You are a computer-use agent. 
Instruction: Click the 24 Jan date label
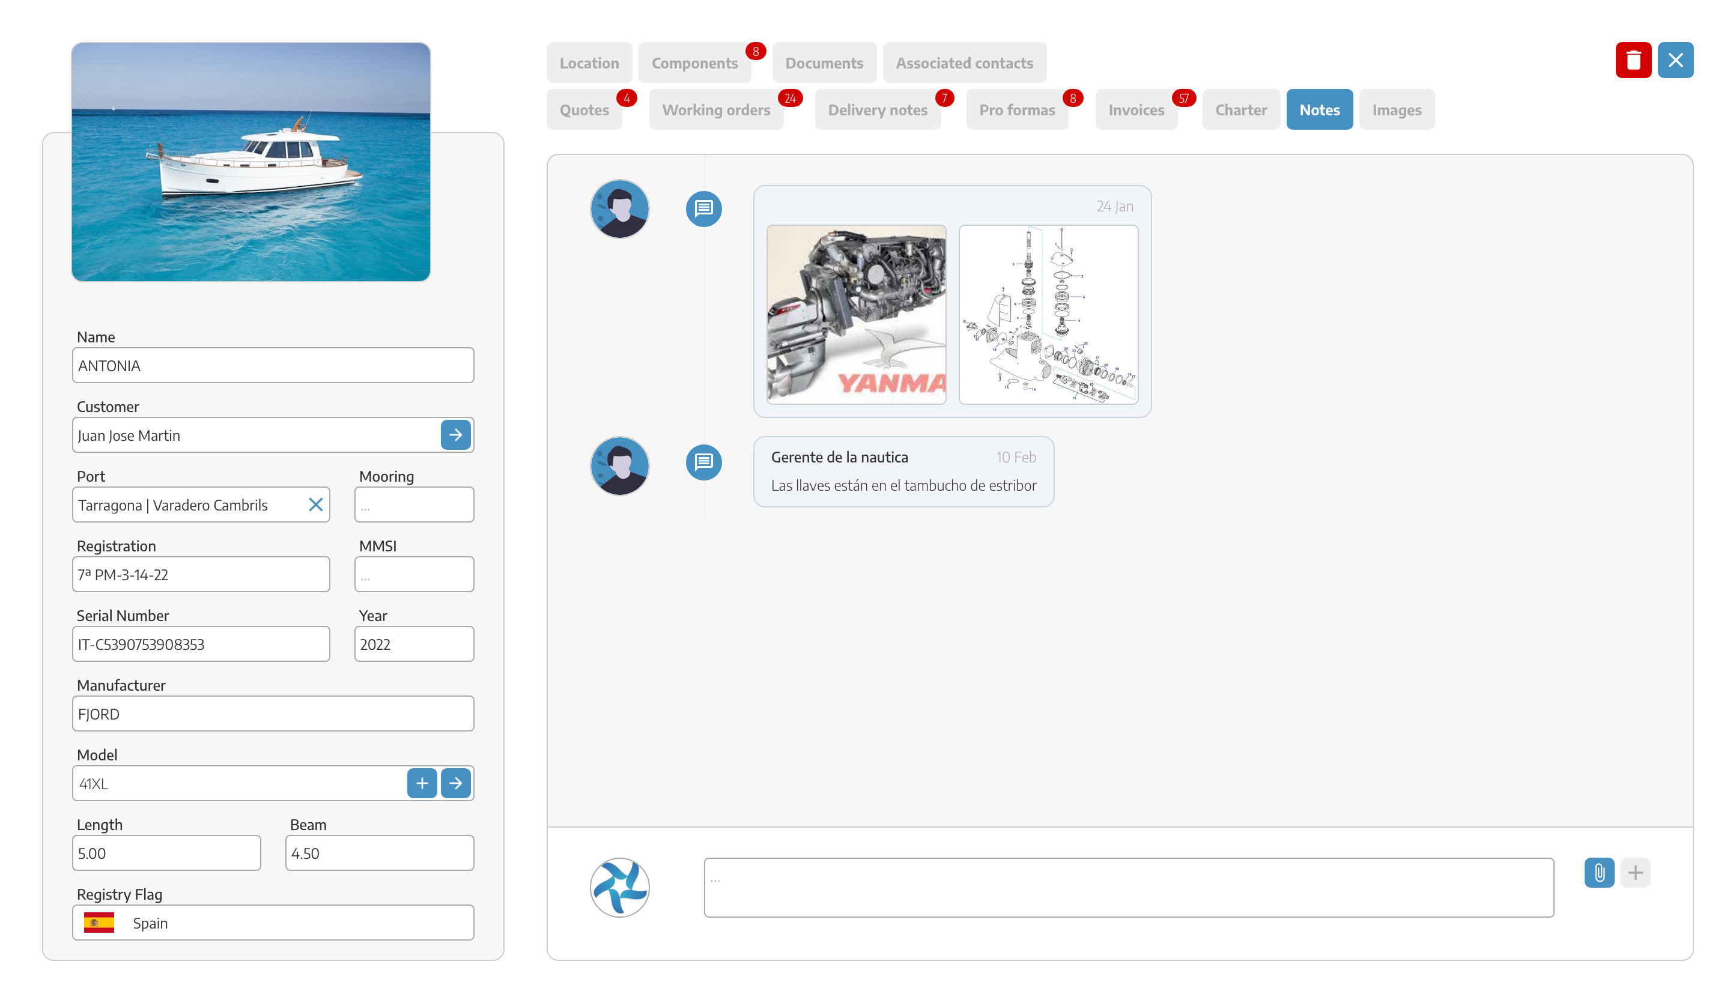point(1115,206)
